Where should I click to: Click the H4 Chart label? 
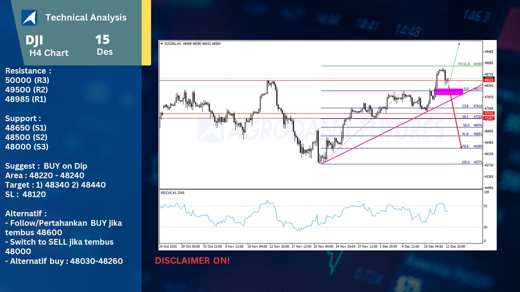coord(49,53)
